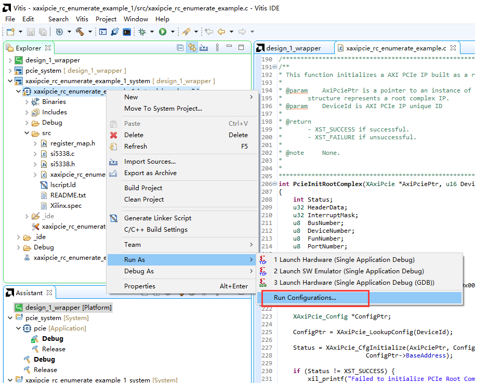488x384 pixels.
Task: Open the Help menu
Action: coord(162,19)
